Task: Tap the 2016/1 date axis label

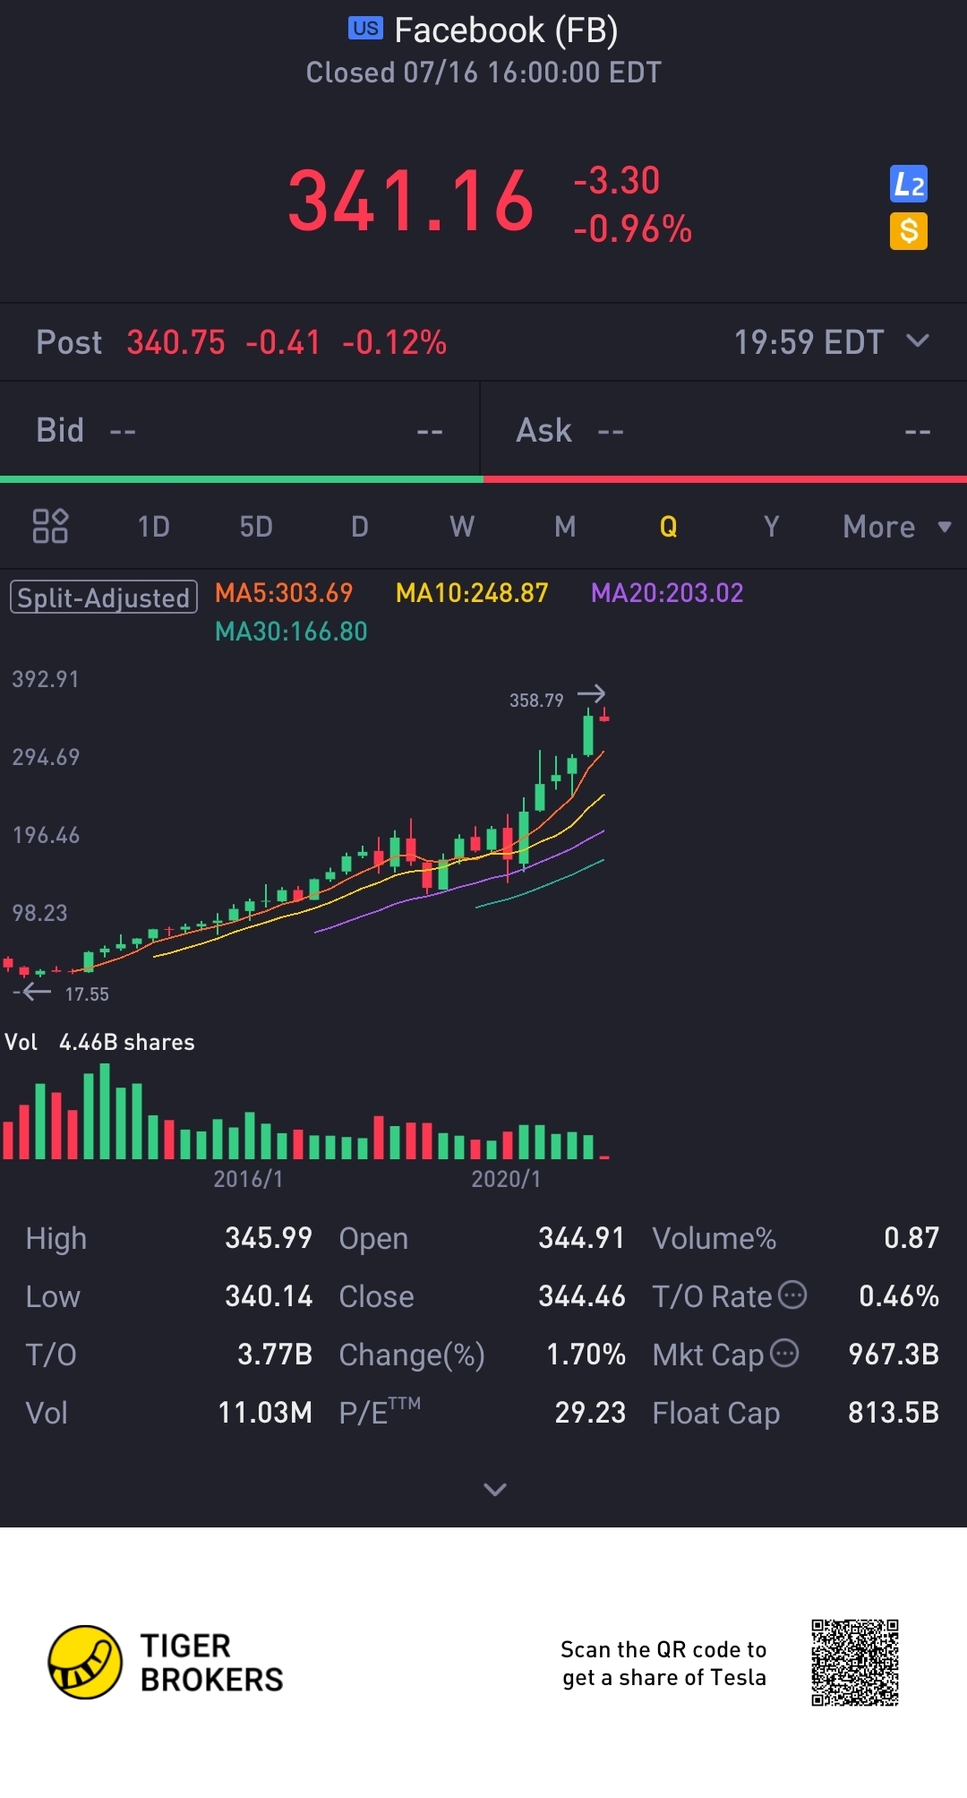Action: [x=248, y=1179]
